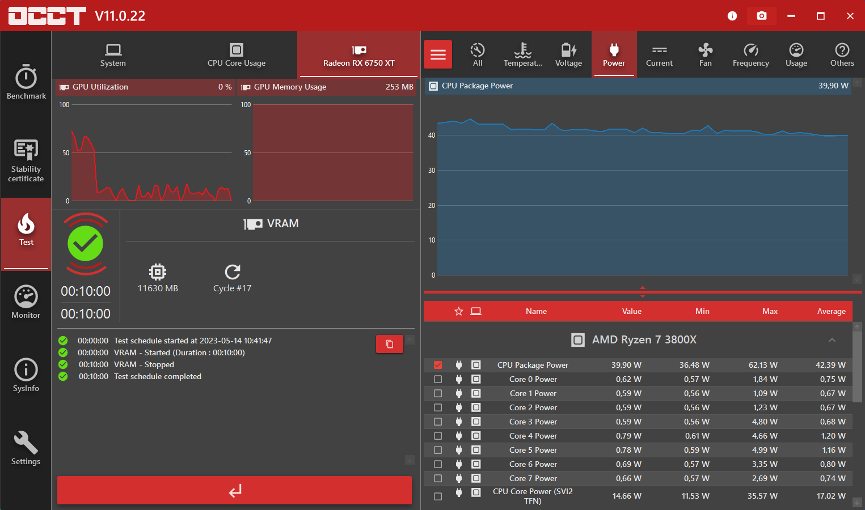Collapse graph using the up arrow on divider
The image size is (865, 510).
click(643, 288)
